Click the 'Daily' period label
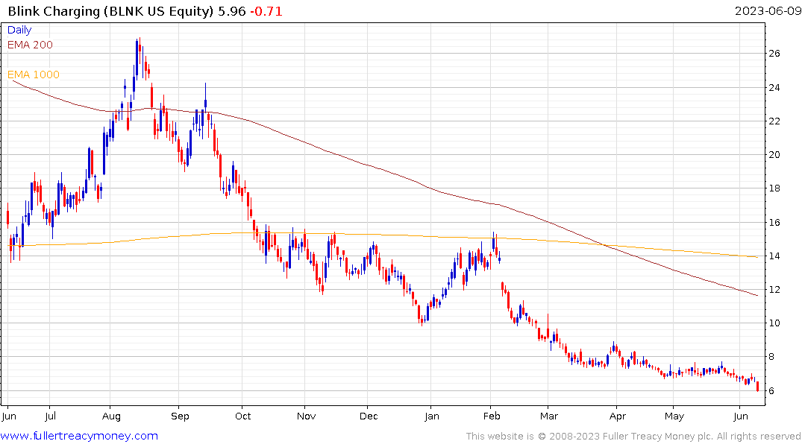 [19, 30]
